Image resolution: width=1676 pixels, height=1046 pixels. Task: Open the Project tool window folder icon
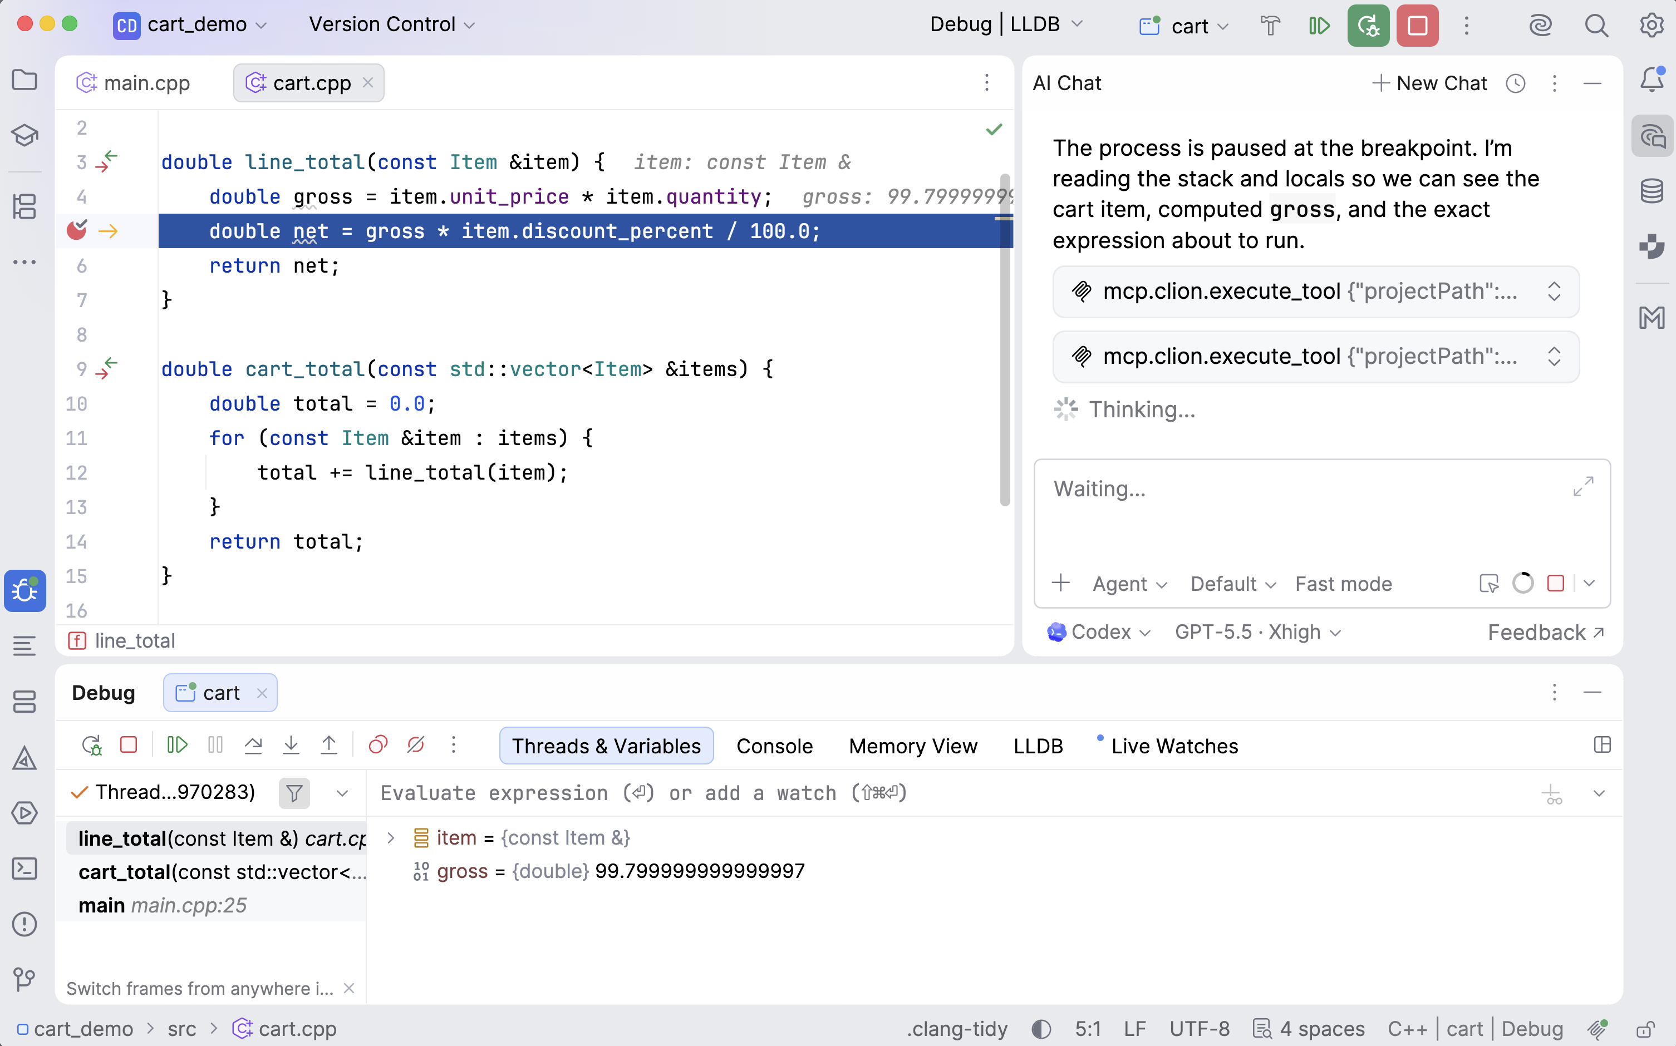coord(25,80)
